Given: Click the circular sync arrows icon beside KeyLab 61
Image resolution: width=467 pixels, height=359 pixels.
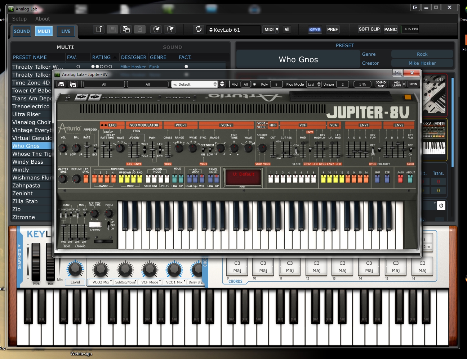Looking at the screenshot, I should point(199,29).
